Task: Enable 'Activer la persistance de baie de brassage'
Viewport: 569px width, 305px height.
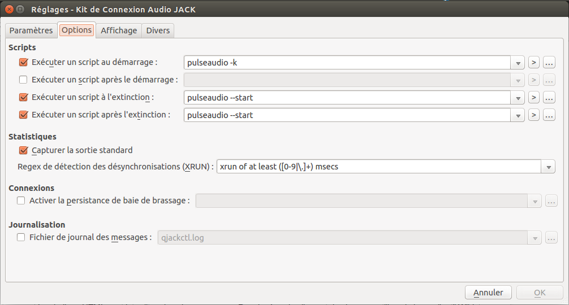Action: coord(21,200)
